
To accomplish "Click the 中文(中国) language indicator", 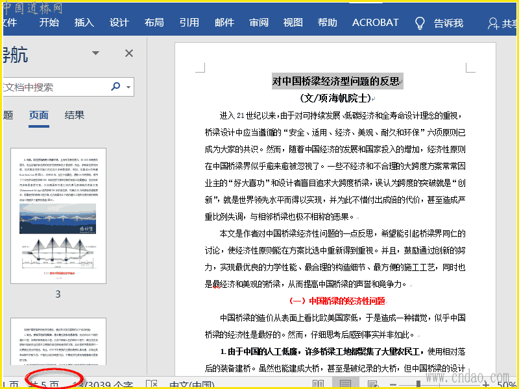I will click(x=191, y=385).
